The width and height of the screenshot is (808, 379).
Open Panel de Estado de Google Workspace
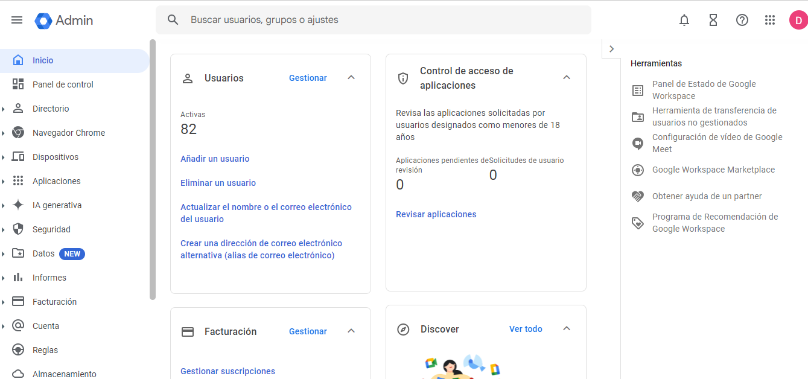click(704, 90)
